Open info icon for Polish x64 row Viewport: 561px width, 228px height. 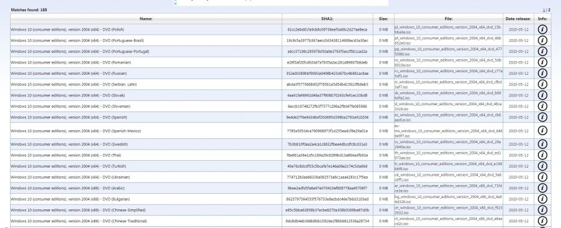click(x=542, y=29)
